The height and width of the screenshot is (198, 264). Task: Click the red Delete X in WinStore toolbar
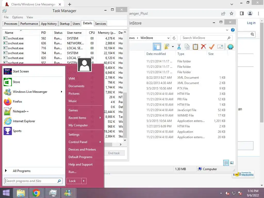203,46
